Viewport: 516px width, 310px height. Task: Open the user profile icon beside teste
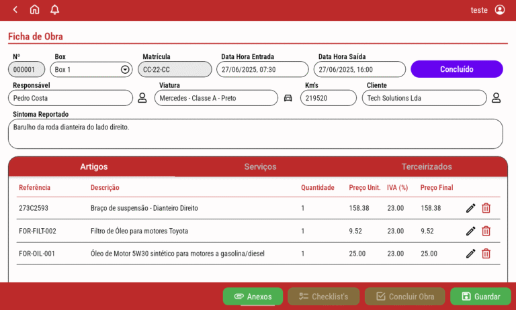point(499,10)
